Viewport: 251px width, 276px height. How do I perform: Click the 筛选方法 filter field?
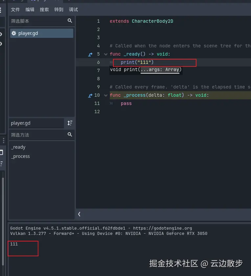click(42, 135)
